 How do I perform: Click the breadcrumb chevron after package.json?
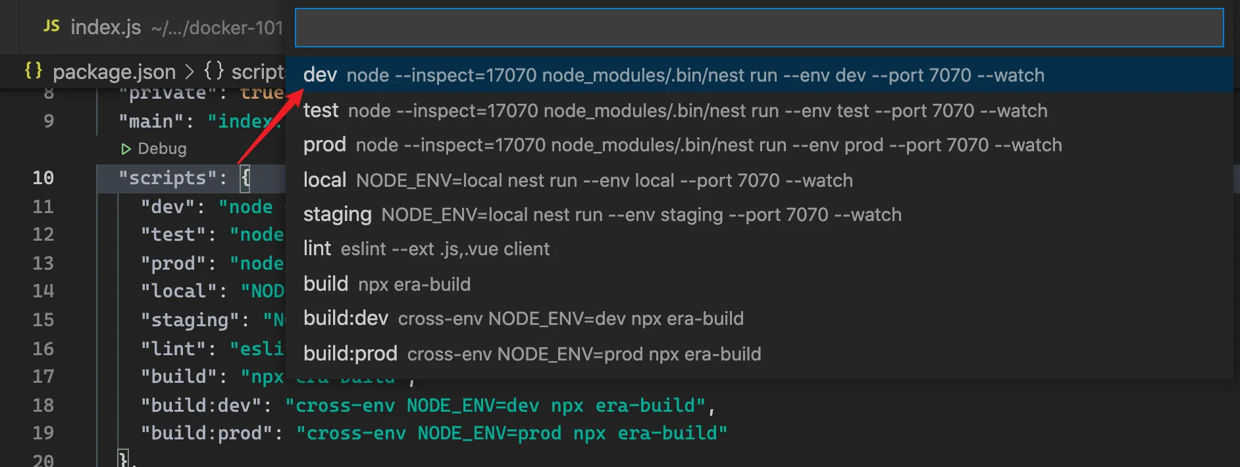190,72
